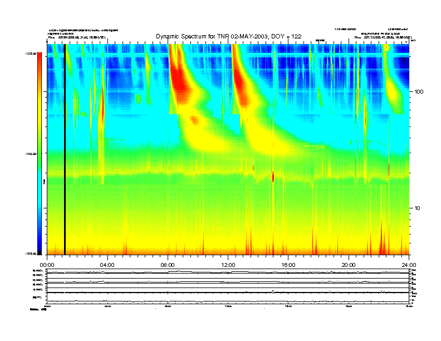Click the 10 frequency axis label
Viewport: 441px width, 341px height.
418,208
